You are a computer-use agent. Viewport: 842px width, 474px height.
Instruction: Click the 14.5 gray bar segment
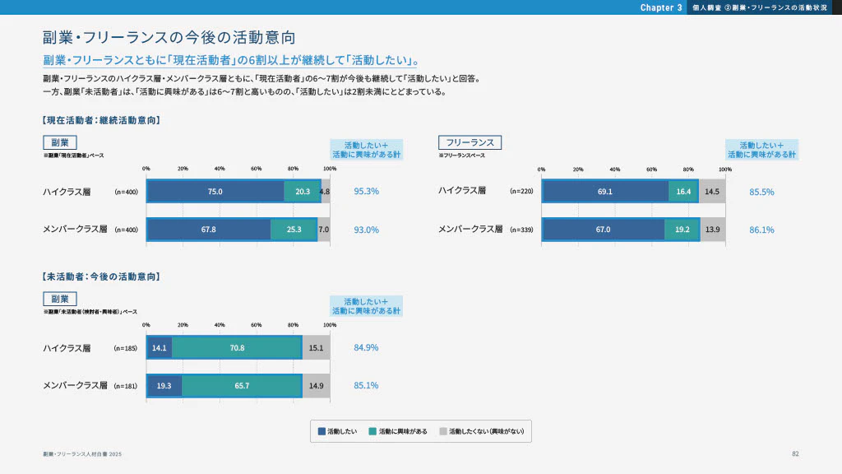point(712,191)
